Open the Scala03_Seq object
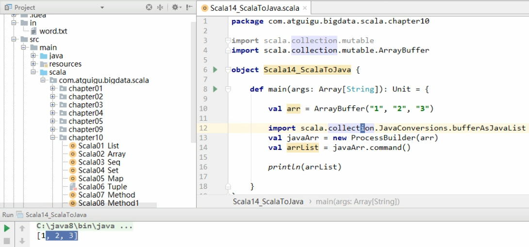Viewport: 529px width, 247px height. pos(99,162)
